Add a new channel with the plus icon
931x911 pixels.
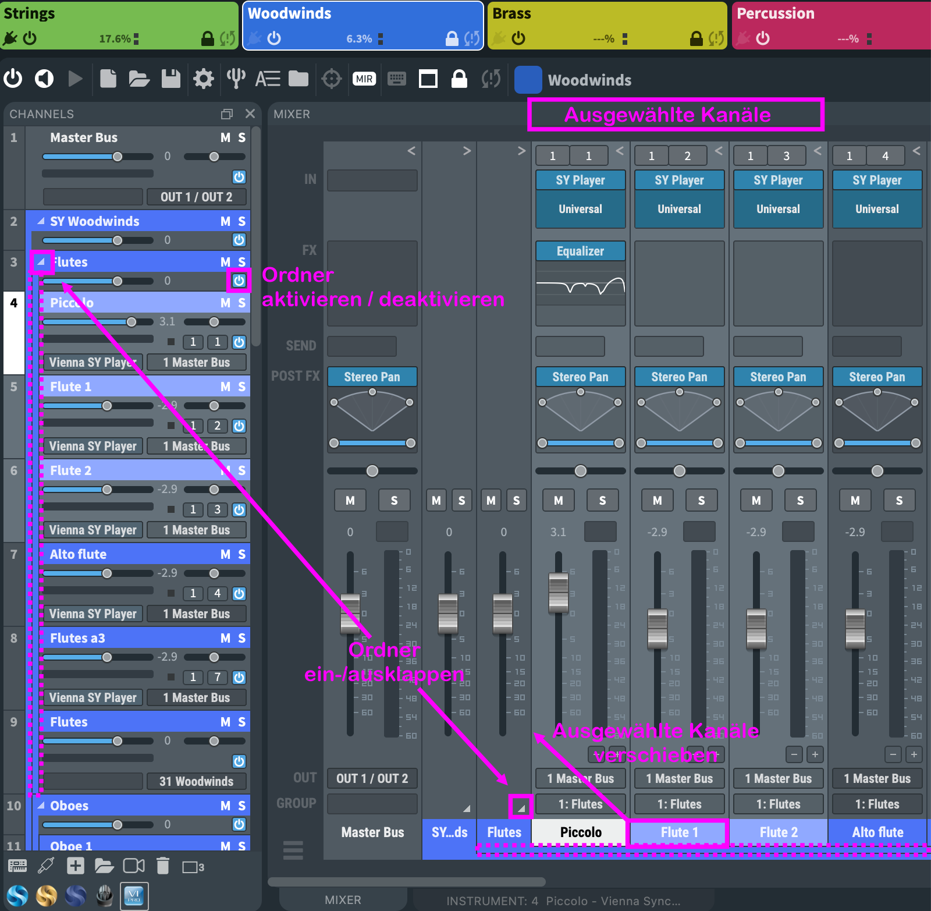[x=76, y=866]
